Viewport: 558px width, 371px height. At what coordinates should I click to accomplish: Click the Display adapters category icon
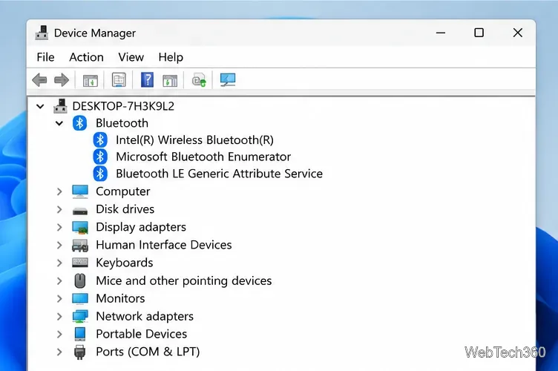(80, 227)
